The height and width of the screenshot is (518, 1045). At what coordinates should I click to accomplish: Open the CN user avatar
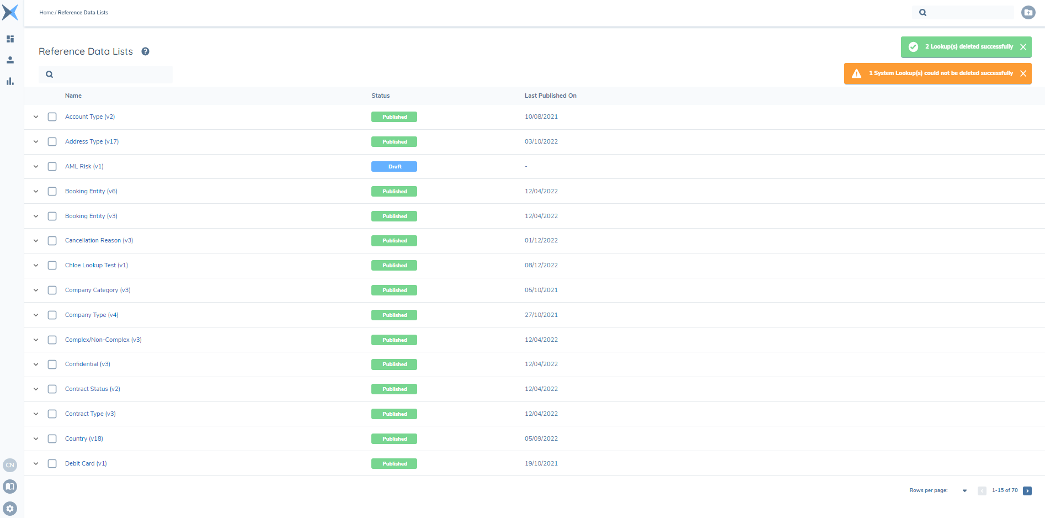[x=10, y=465]
